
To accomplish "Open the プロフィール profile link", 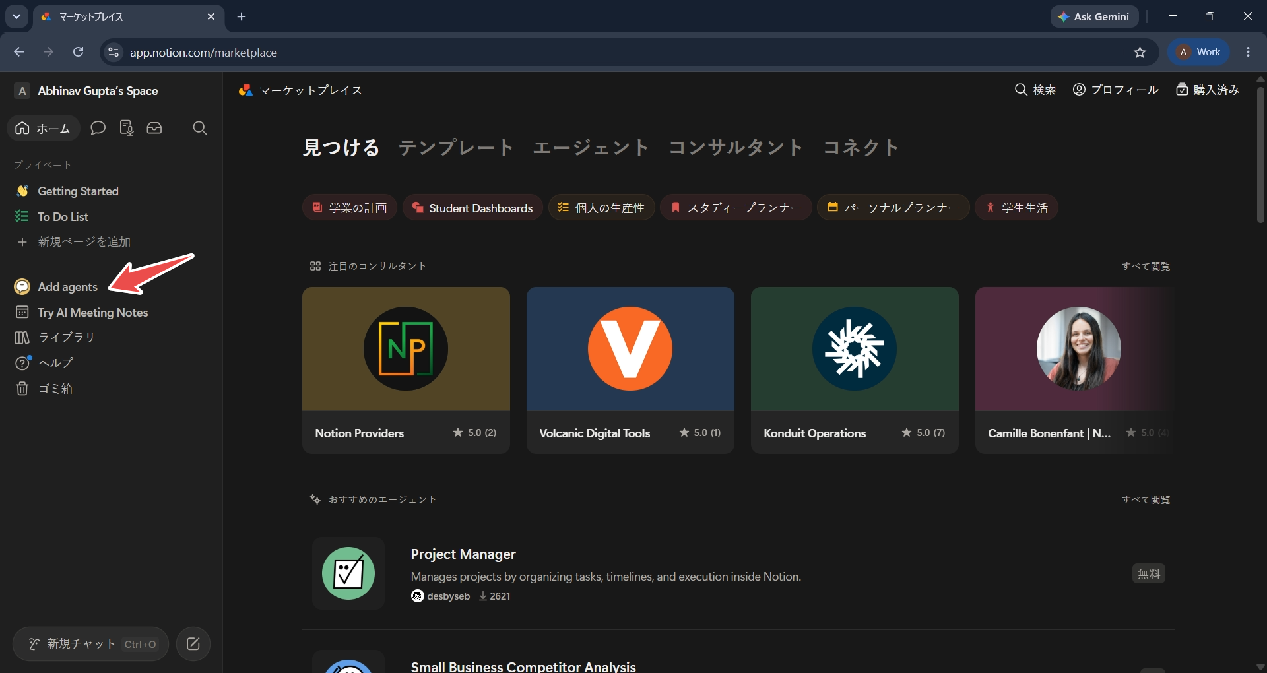I will [1115, 90].
